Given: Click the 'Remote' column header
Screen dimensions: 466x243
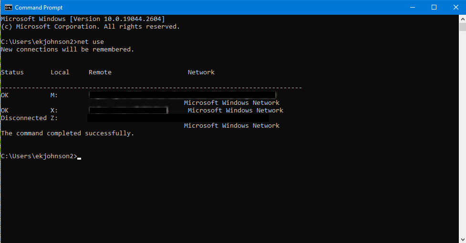Looking at the screenshot, I should tap(100, 72).
